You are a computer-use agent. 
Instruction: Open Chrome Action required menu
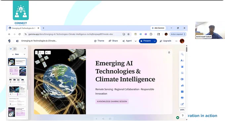click(178, 34)
